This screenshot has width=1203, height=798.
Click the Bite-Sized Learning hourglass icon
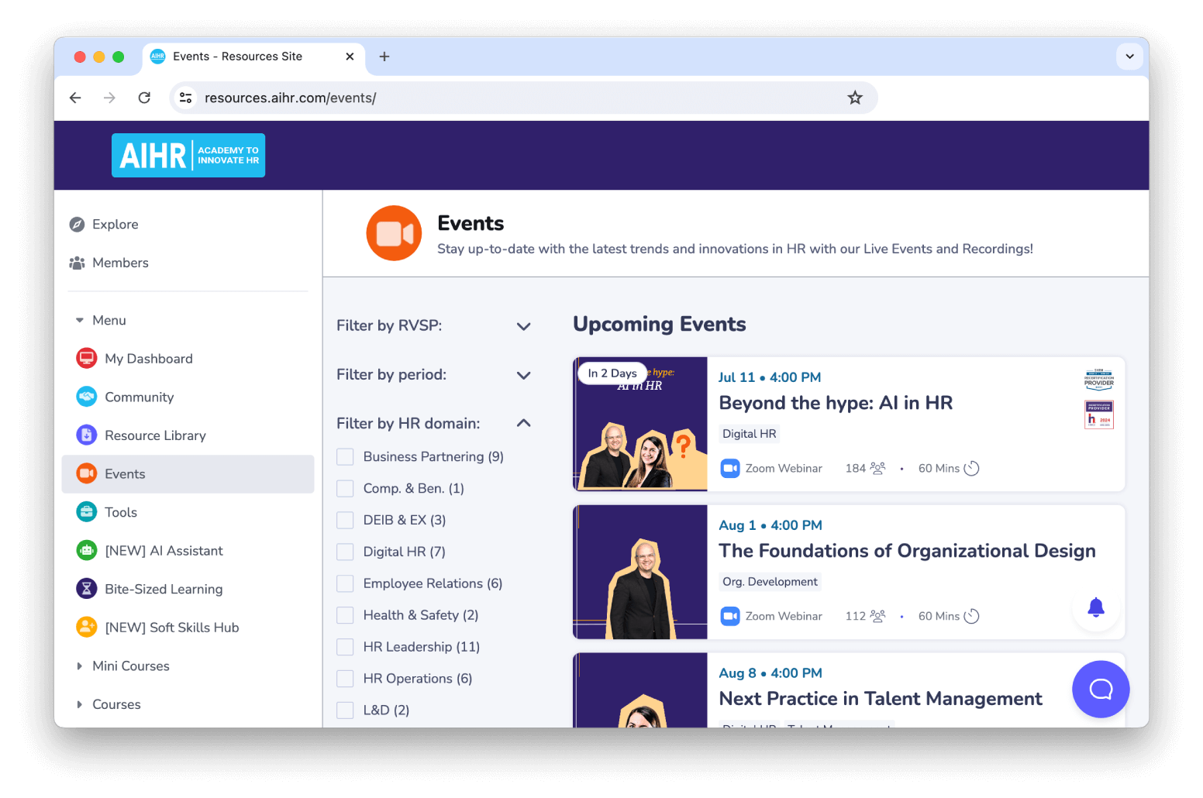coord(87,589)
